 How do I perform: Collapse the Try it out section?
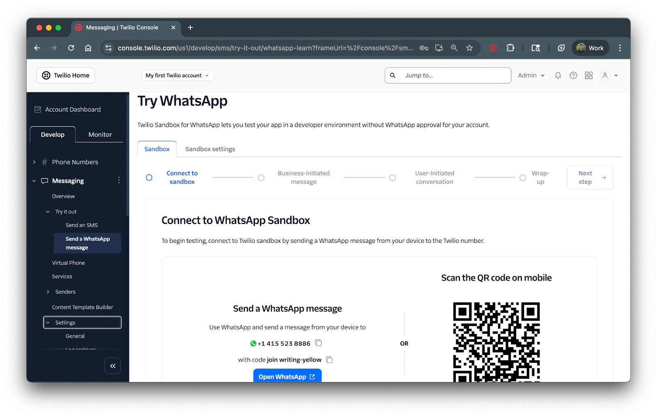coord(48,211)
